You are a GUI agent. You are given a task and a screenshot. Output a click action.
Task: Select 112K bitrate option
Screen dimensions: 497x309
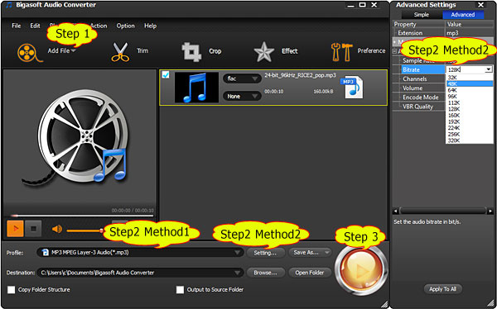[x=469, y=102]
